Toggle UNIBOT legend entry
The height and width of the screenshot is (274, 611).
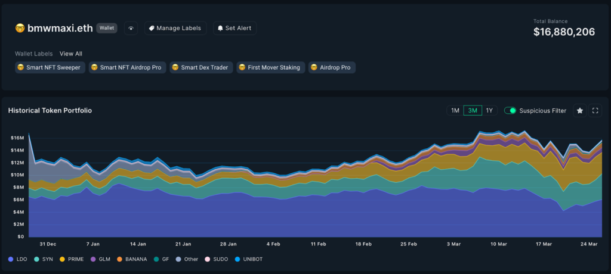(248, 259)
